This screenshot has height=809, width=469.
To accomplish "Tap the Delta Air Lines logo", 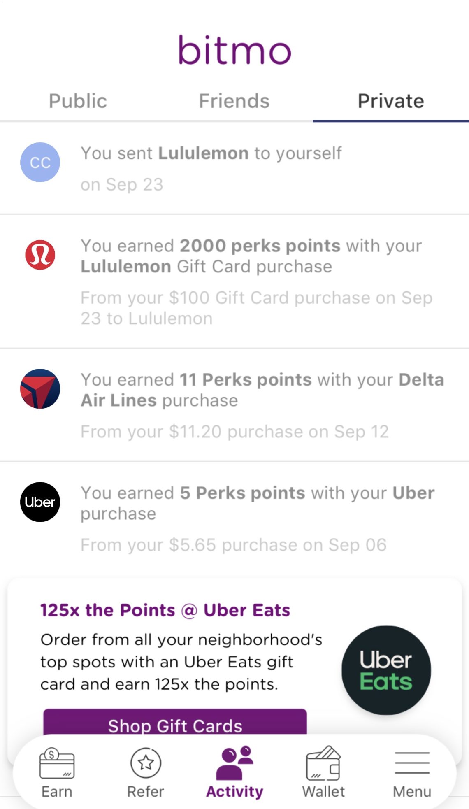I will click(40, 389).
